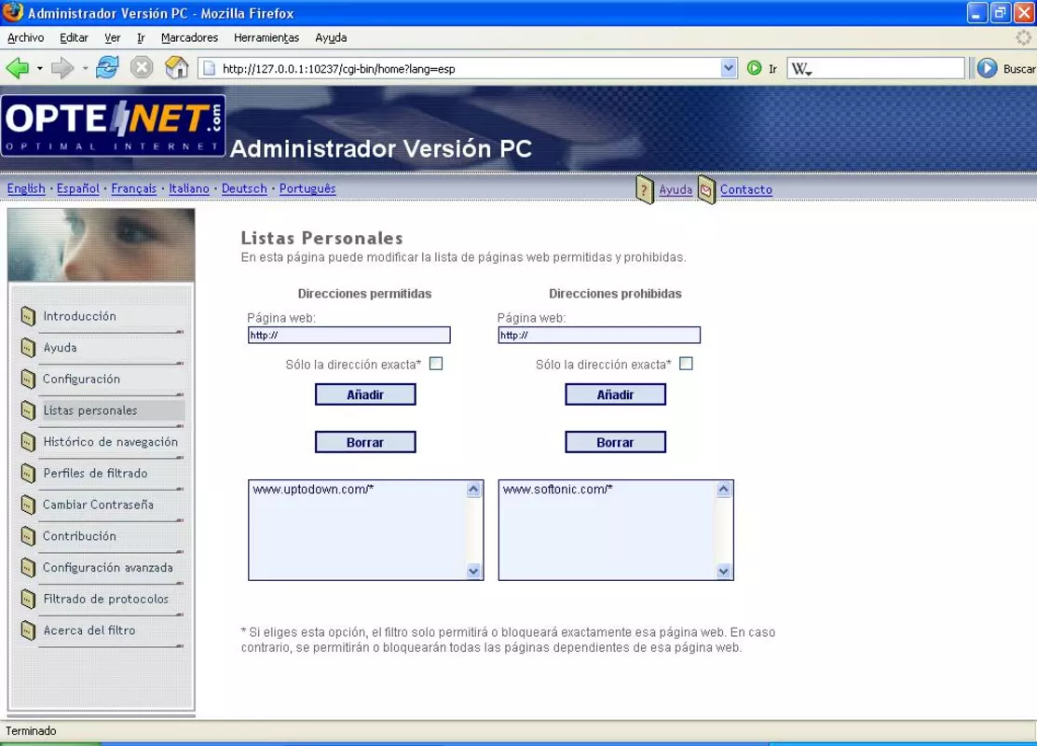This screenshot has width=1037, height=746.
Task: Open Histórico de navegación in sidebar
Action: pyautogui.click(x=111, y=441)
